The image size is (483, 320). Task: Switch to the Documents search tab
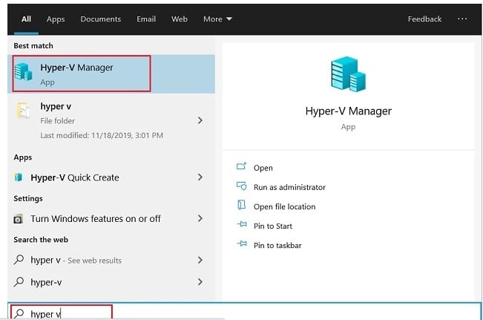[x=101, y=19]
